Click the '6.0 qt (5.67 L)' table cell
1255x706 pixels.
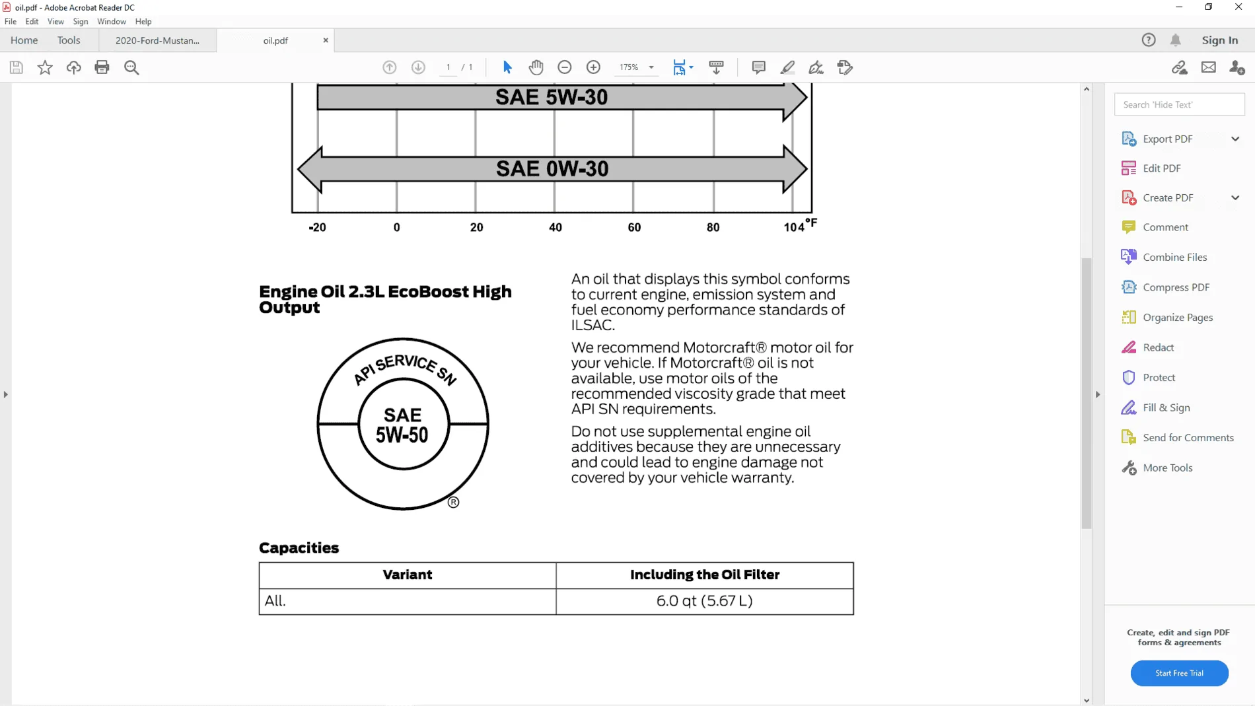[705, 601]
